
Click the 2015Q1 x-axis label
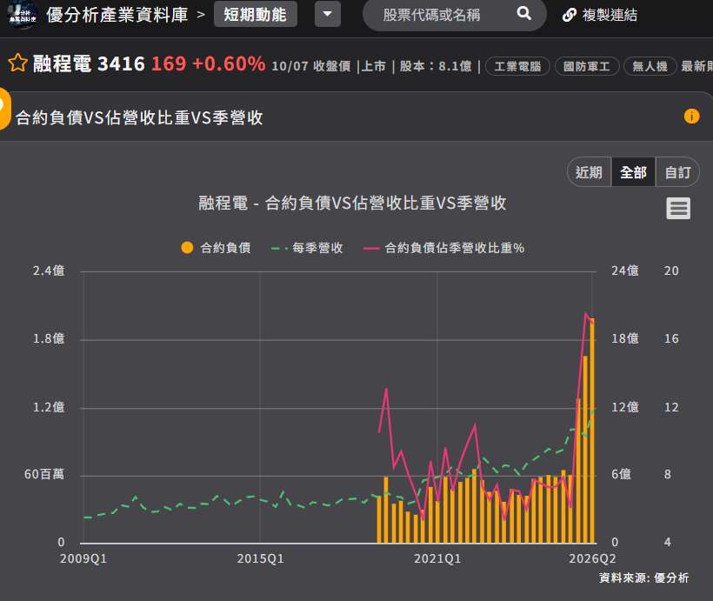point(260,558)
